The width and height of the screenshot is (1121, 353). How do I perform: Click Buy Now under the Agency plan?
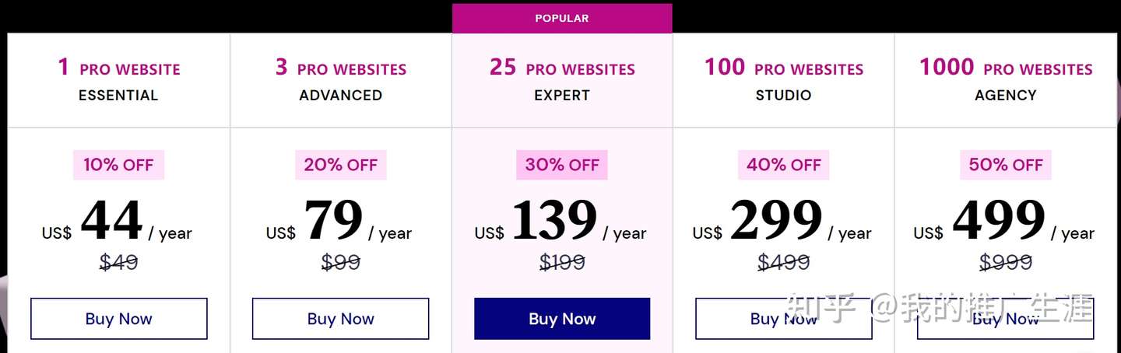tap(1005, 319)
